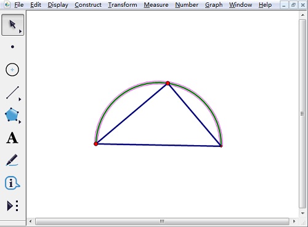Choose the Text tool
308x227 pixels.
(12, 138)
